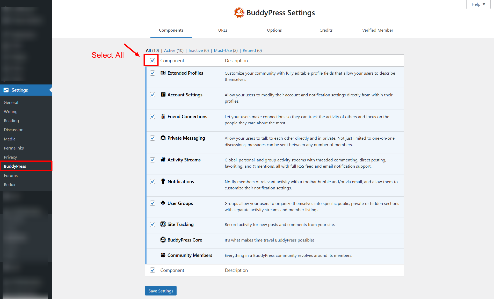Click the Save Settings button
Viewport: 494px width, 299px height.
[161, 290]
